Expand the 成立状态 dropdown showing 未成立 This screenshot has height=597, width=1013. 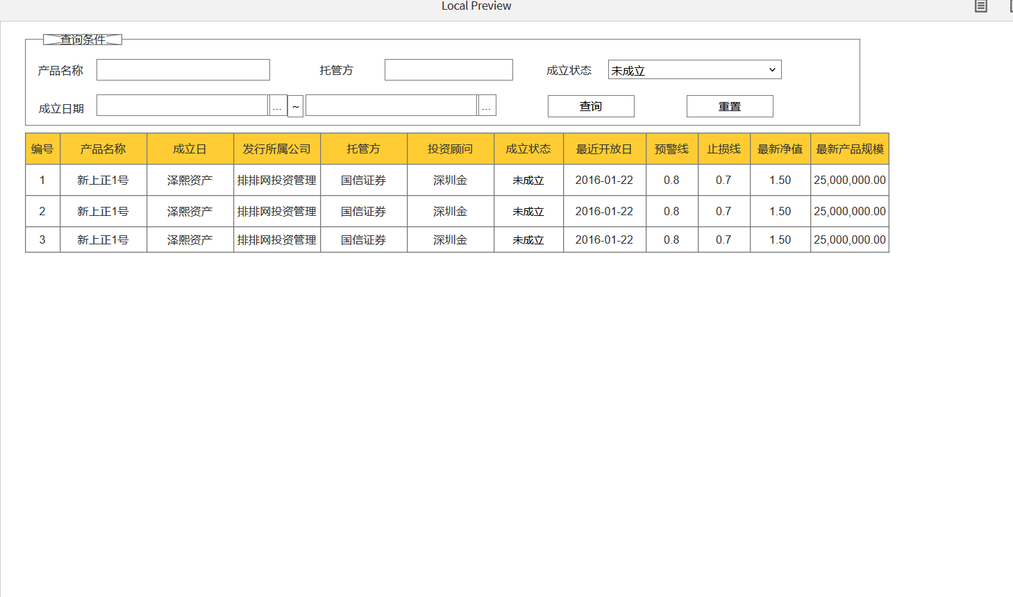[695, 69]
